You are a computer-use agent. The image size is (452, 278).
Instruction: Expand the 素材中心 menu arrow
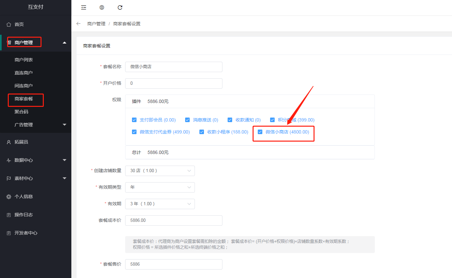pos(65,178)
